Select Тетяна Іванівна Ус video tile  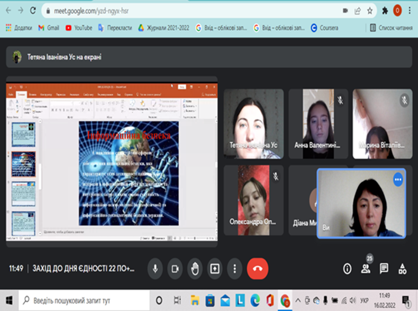[x=253, y=124]
